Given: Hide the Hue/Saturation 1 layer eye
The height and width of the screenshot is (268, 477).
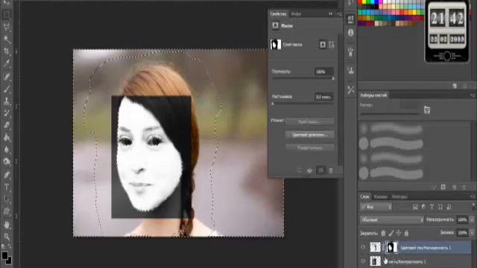Looking at the screenshot, I should tap(363, 248).
